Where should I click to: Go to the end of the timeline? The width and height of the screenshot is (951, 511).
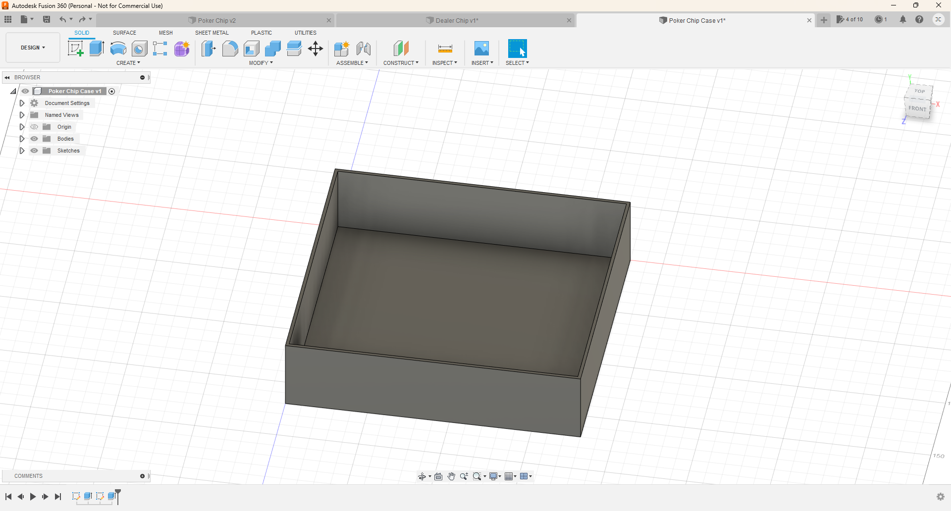(58, 497)
